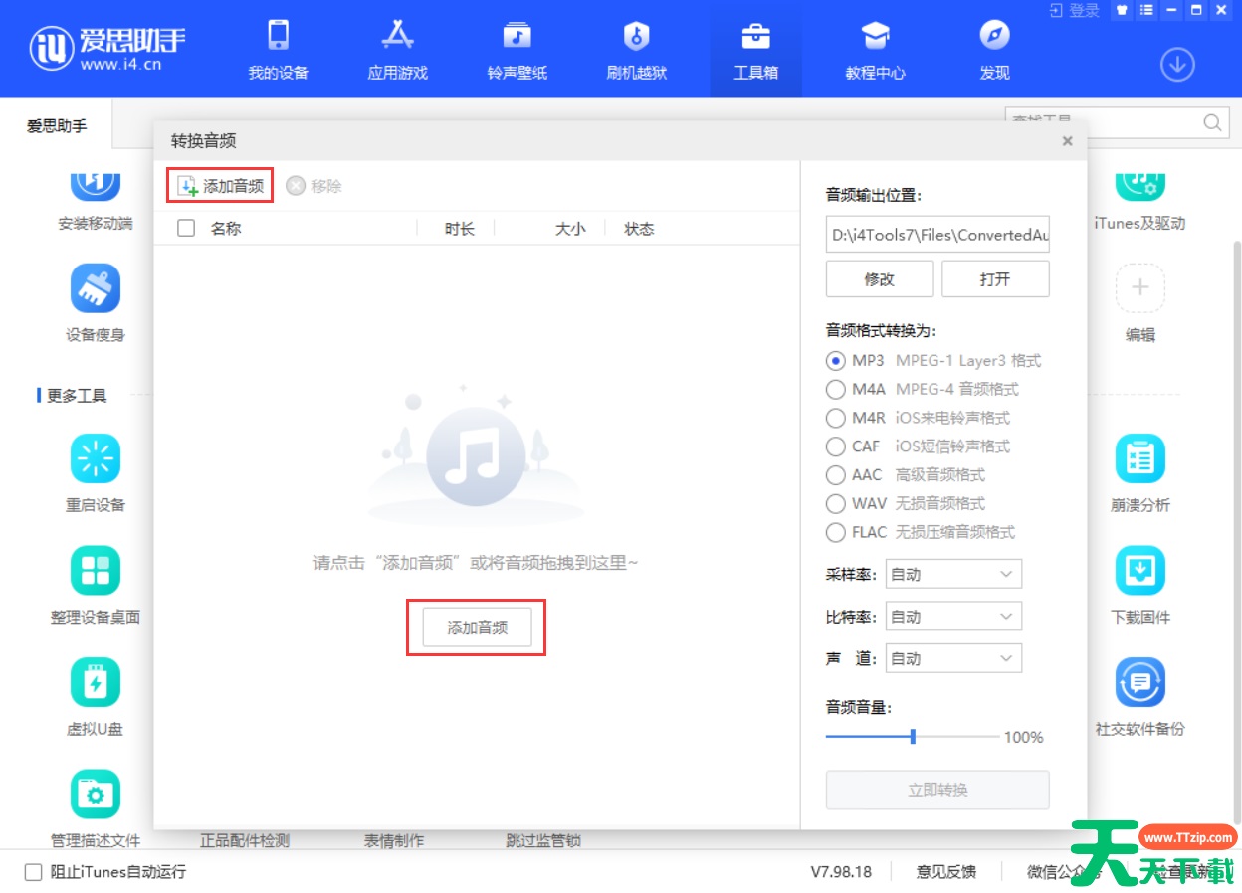Viewport: 1242px width, 893px height.
Task: Click the 添加音频 button in the dialog center
Action: pyautogui.click(x=475, y=627)
